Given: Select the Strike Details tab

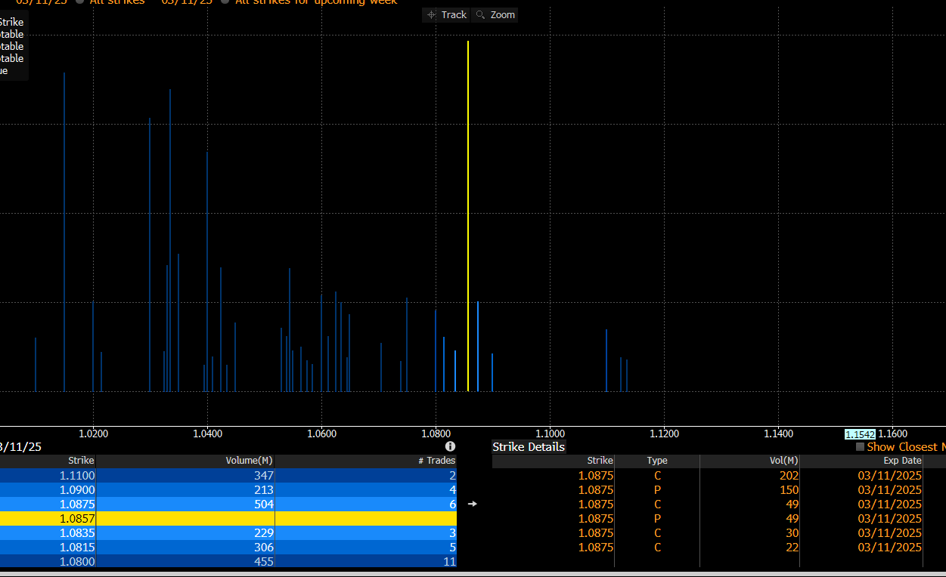Looking at the screenshot, I should [529, 447].
